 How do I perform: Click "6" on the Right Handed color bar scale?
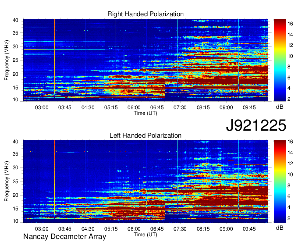289,78
